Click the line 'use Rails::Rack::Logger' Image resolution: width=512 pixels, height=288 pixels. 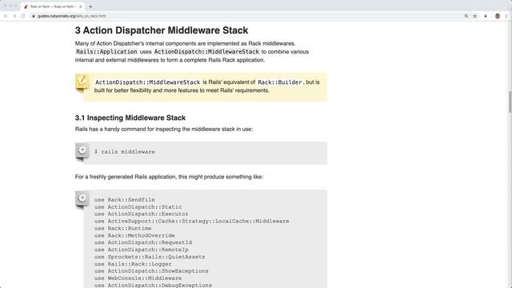click(x=133, y=264)
